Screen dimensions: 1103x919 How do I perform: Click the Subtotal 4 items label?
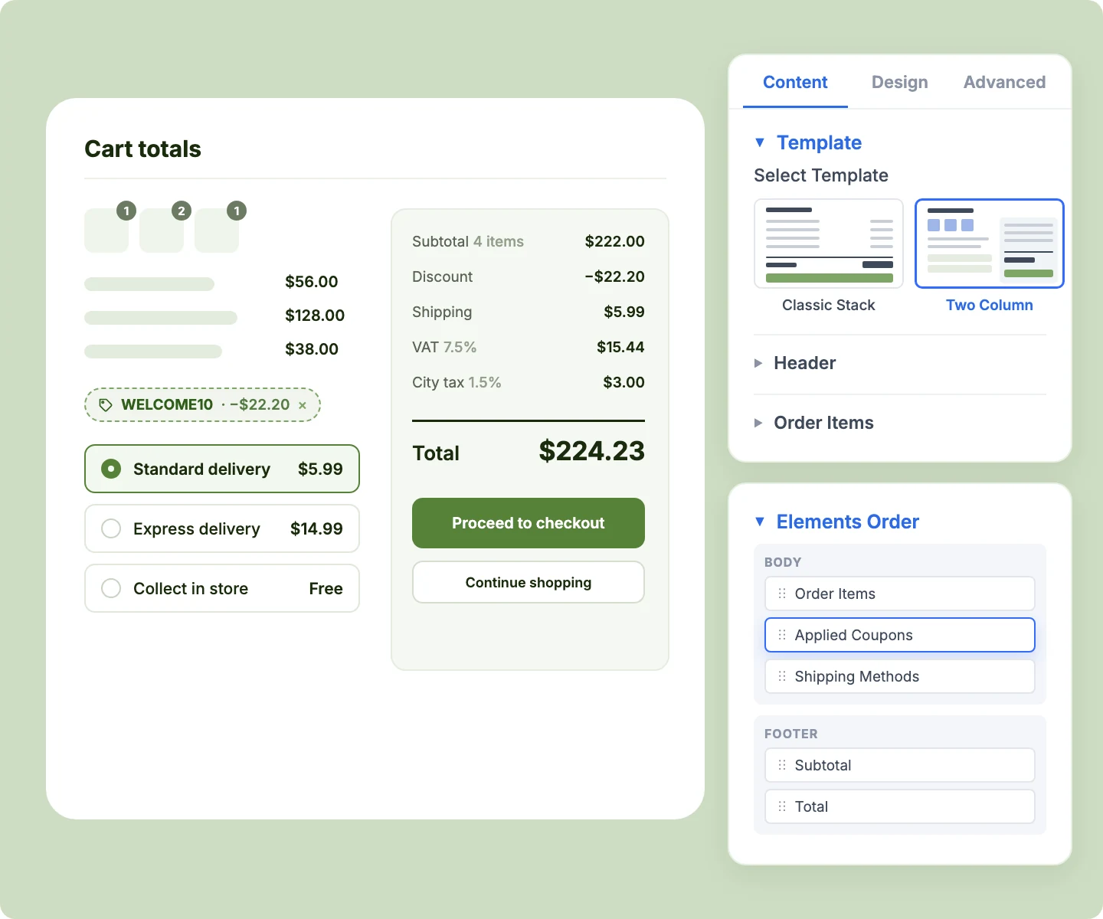(468, 241)
